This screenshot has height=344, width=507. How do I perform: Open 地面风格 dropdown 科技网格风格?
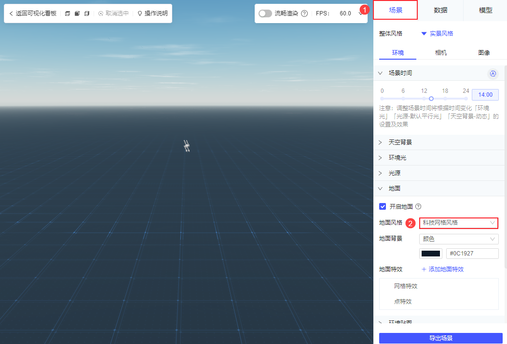(x=458, y=223)
